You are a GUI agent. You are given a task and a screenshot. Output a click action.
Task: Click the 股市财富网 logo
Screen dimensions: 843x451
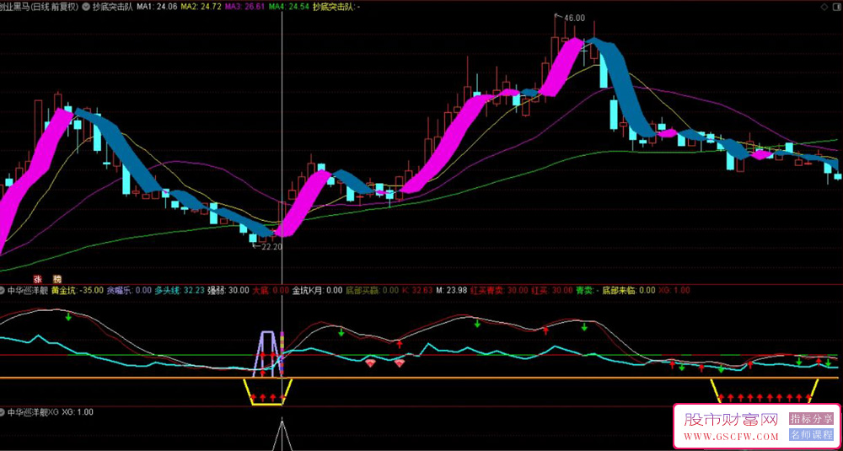coord(731,419)
